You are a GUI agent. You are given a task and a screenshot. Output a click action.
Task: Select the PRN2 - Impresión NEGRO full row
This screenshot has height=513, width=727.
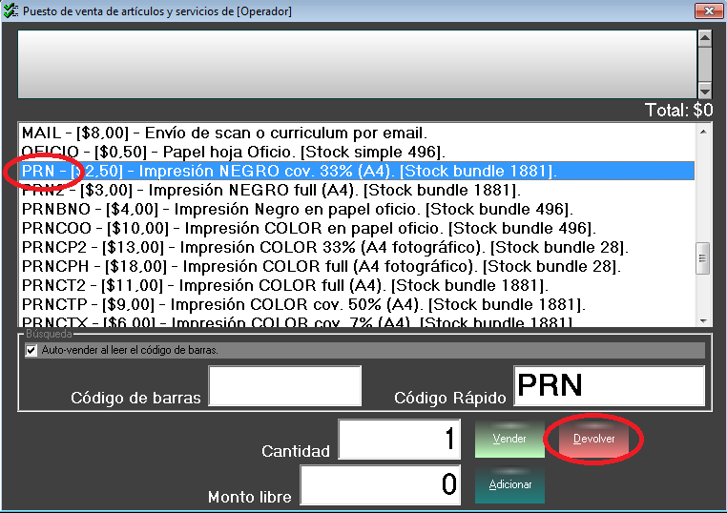[x=357, y=190]
